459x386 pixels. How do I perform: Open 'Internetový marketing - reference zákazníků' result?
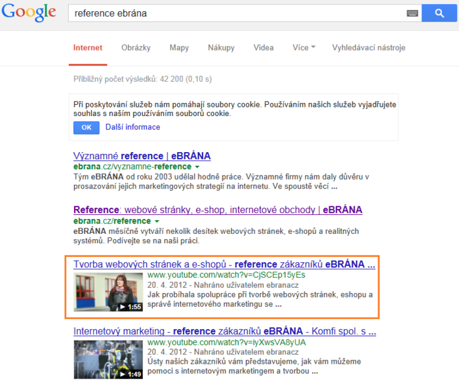(x=225, y=331)
